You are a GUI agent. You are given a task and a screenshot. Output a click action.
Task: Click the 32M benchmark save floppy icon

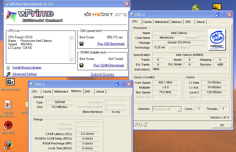pos(81,44)
